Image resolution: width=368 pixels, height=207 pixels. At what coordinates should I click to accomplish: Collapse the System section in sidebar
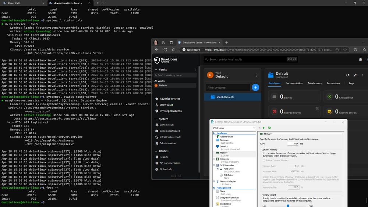(156, 119)
